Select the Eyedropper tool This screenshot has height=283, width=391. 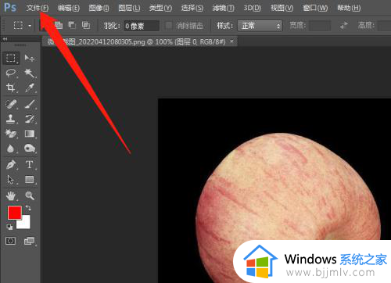pos(29,88)
